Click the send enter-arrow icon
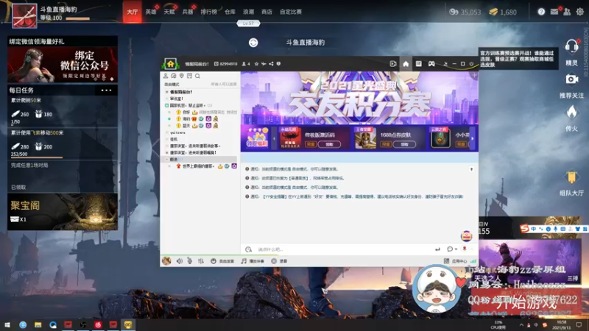This screenshot has height=331, width=589. point(437,249)
